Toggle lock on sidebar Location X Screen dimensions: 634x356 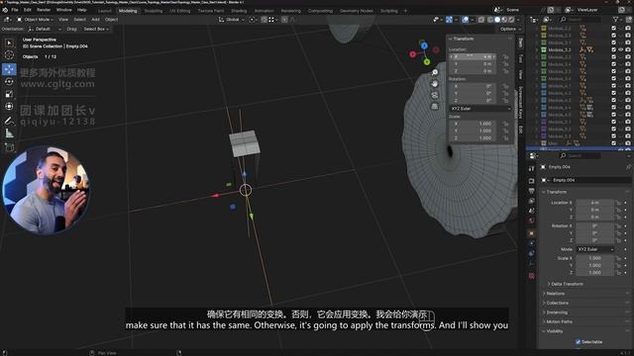click(505, 57)
